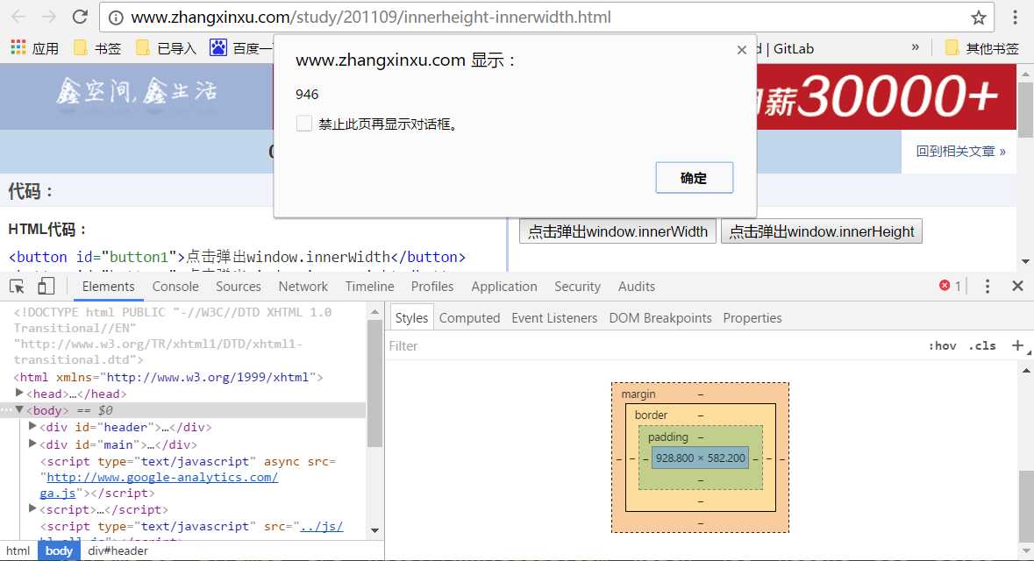Open the Chrome three-dot menu

coord(1016,18)
